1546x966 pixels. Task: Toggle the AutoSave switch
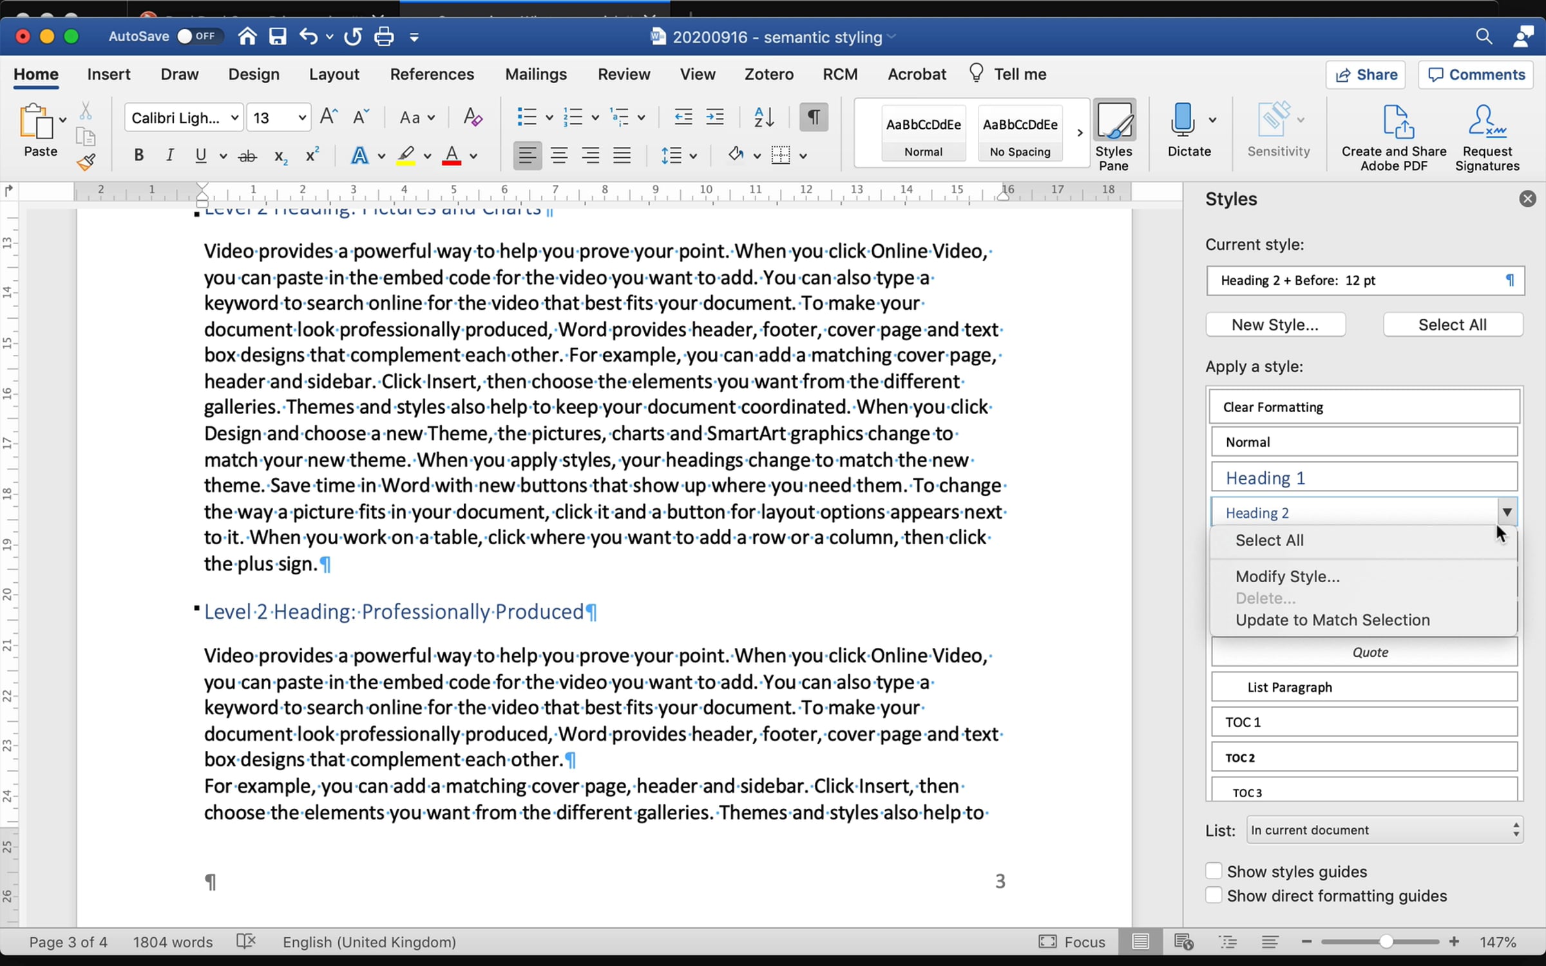pyautogui.click(x=197, y=36)
